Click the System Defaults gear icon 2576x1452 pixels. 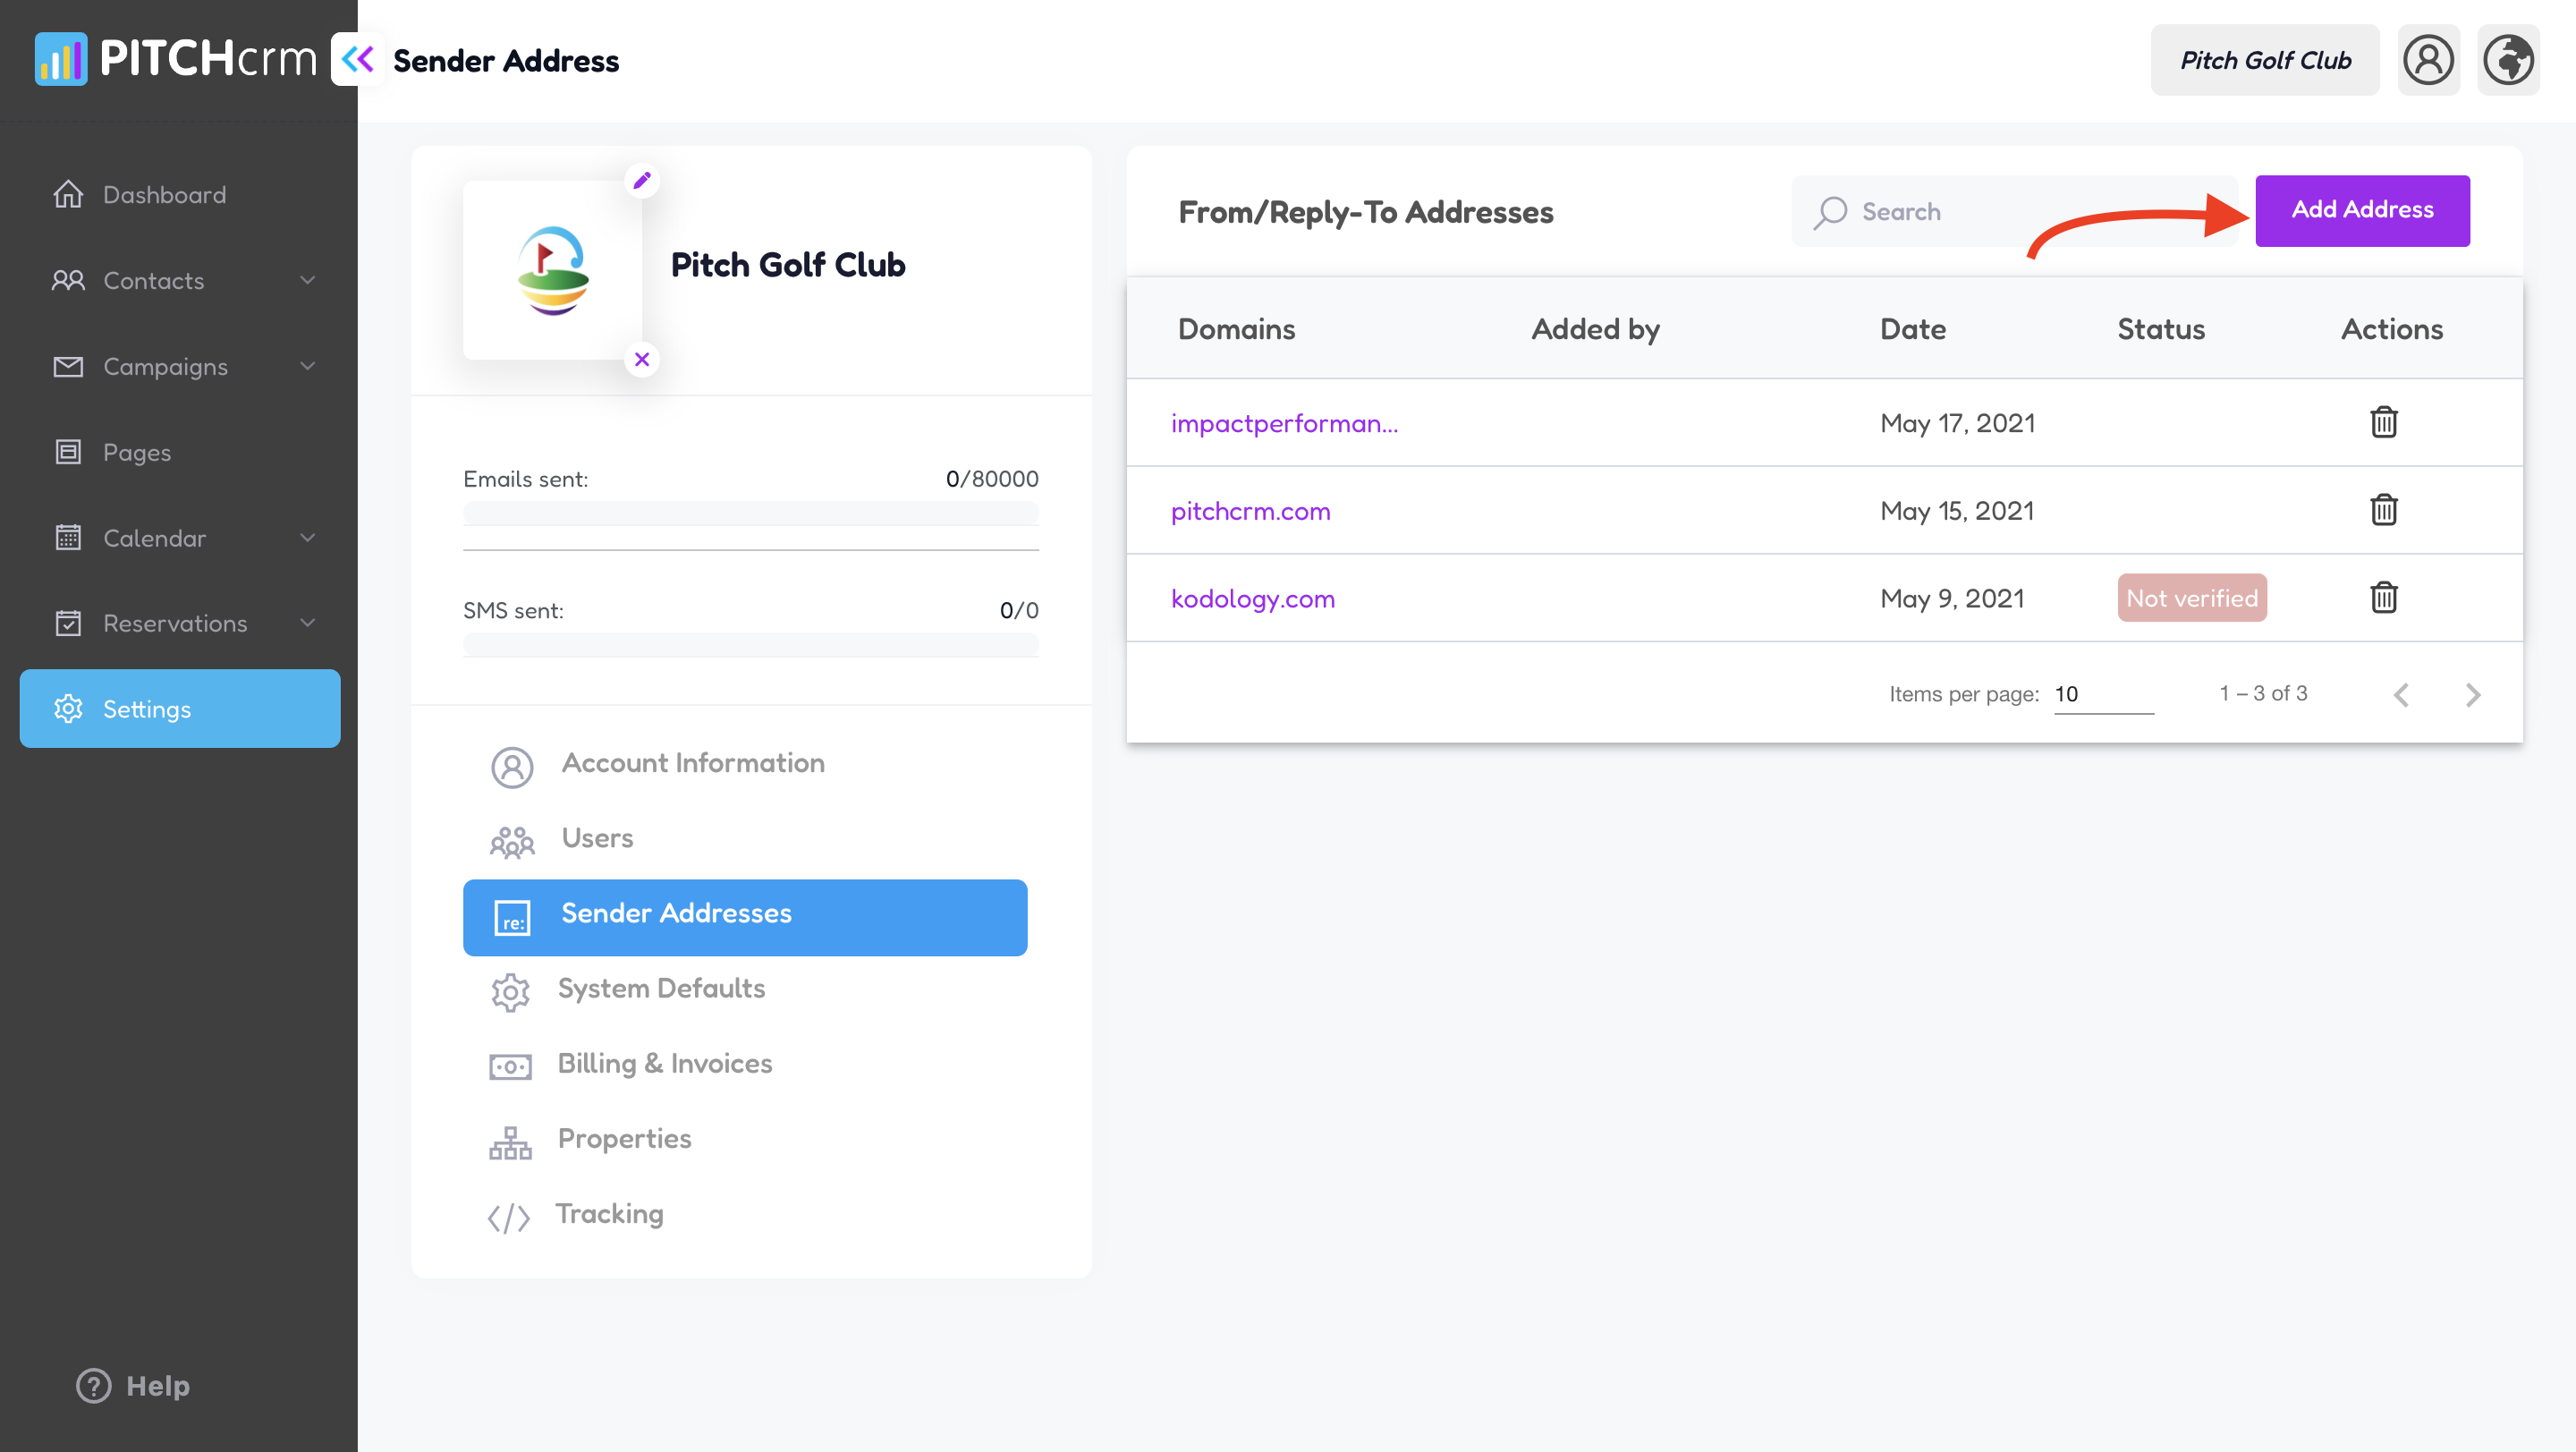(510, 992)
